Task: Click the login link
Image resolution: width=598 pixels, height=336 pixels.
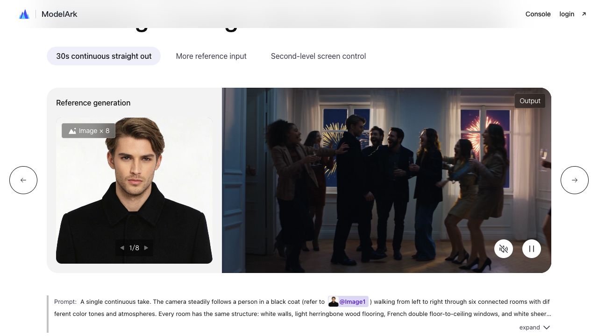Action: pos(567,14)
